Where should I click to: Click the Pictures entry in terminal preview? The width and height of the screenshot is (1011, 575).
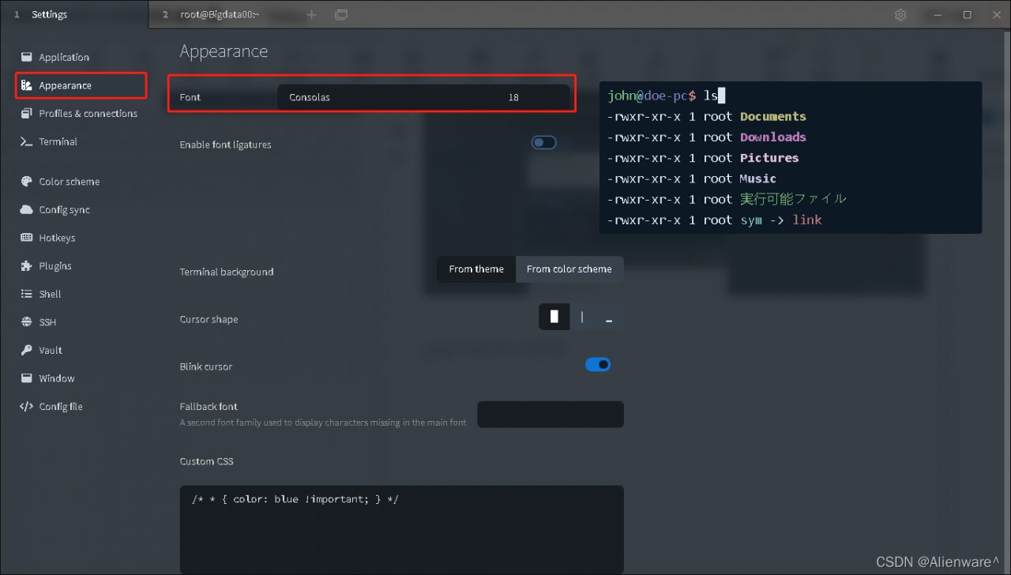point(769,158)
